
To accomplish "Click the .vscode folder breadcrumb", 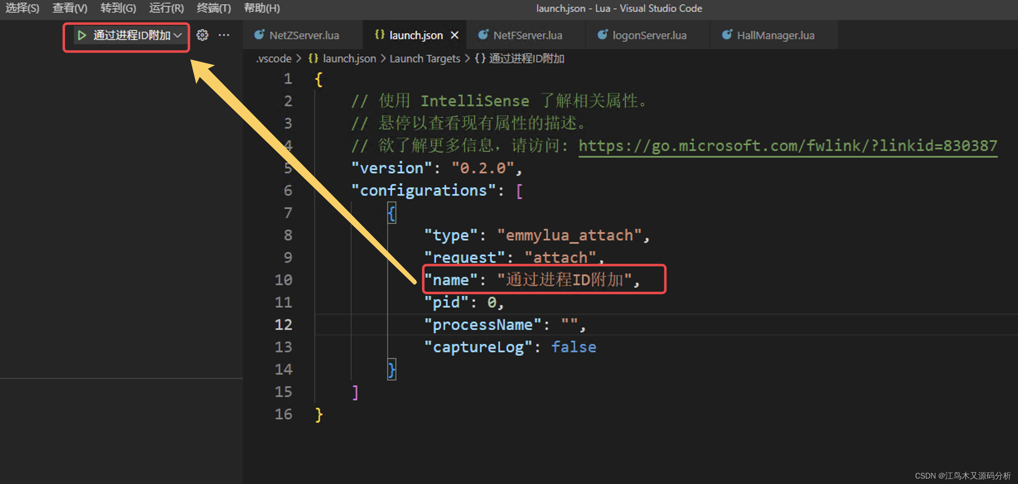I will pyautogui.click(x=274, y=58).
